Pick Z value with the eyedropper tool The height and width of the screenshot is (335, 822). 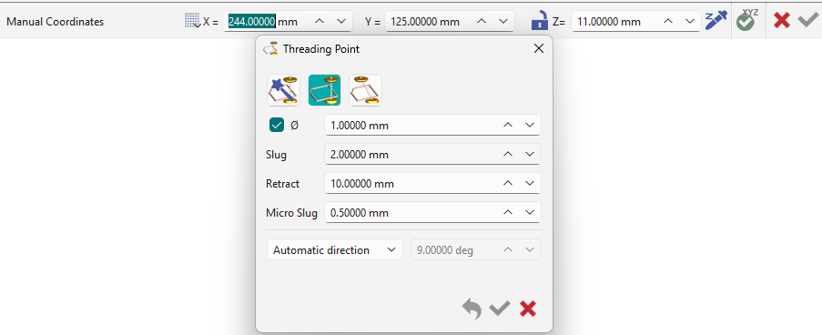point(716,21)
